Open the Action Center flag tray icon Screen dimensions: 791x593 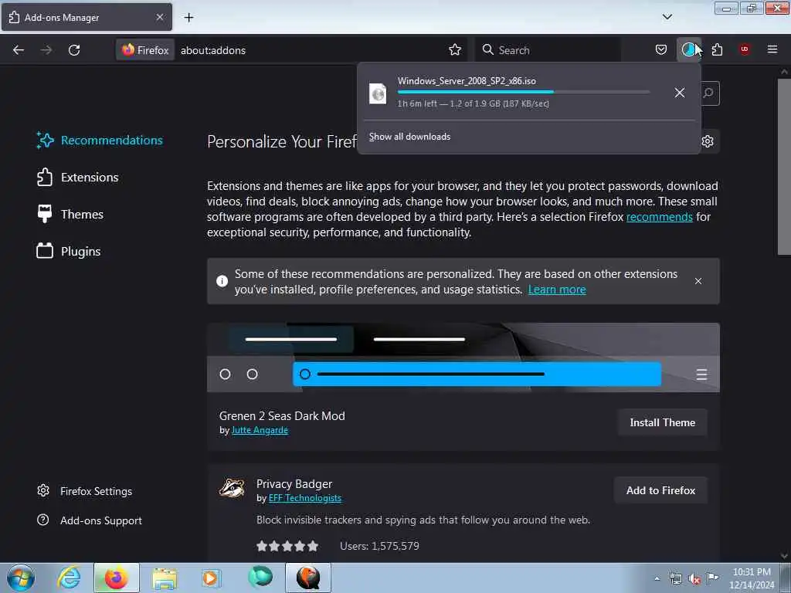712,578
